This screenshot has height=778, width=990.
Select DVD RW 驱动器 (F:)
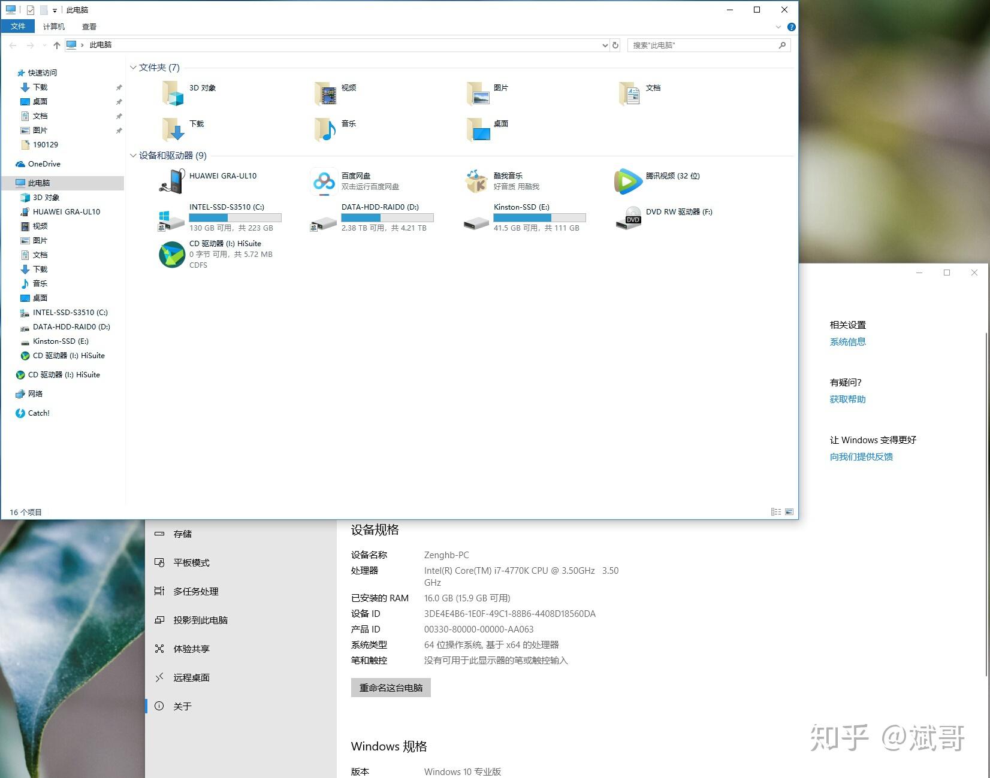(665, 217)
